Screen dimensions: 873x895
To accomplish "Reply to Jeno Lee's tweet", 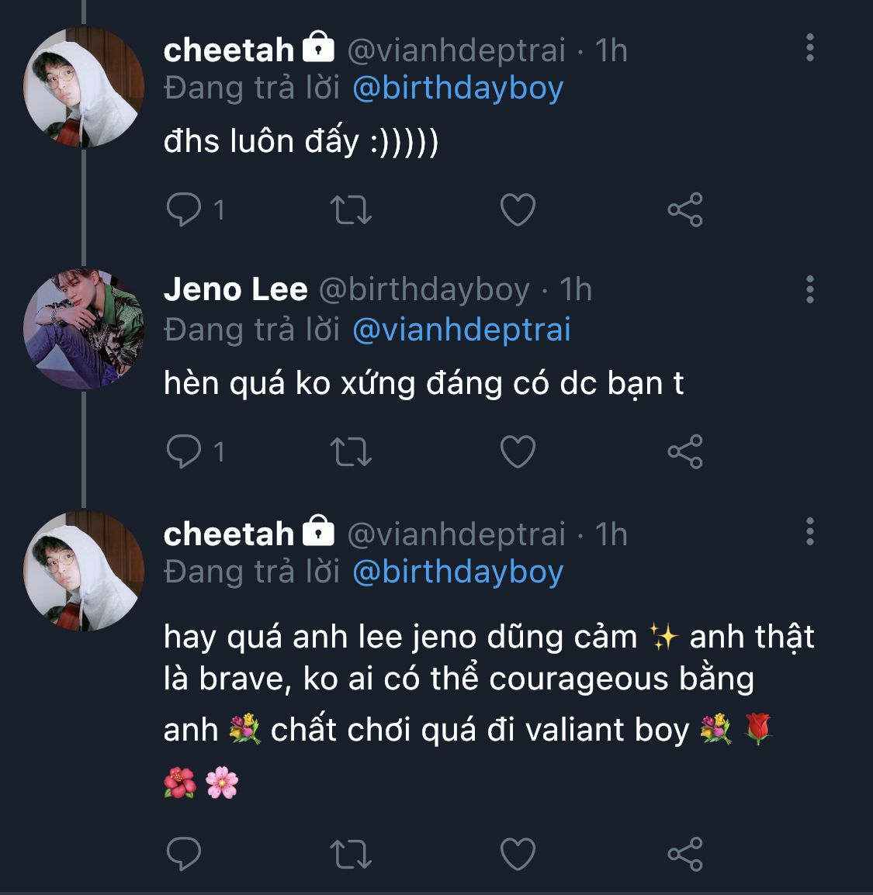I will (x=184, y=451).
